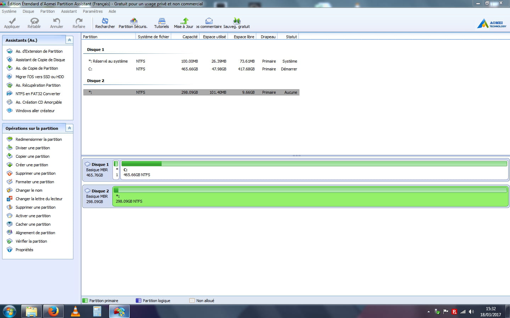Click the Partition logique blue legend swatch
This screenshot has height=318, width=510.
pos(139,301)
